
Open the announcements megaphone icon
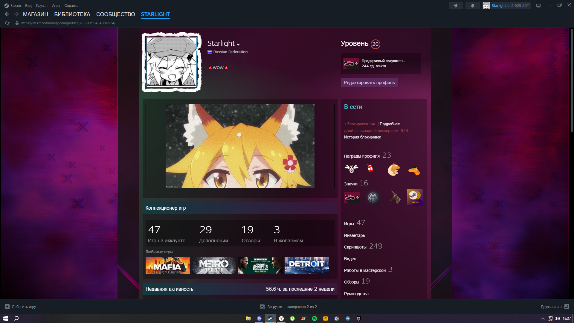coord(456,5)
